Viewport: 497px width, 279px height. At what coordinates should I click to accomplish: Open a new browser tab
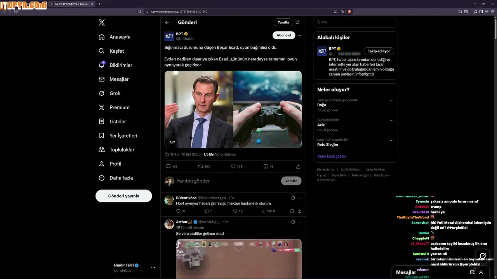(99, 4)
